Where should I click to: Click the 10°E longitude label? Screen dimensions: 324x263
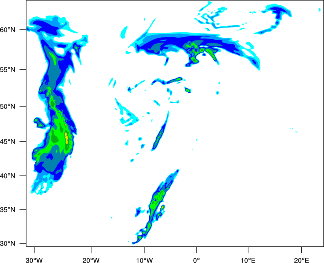click(248, 260)
